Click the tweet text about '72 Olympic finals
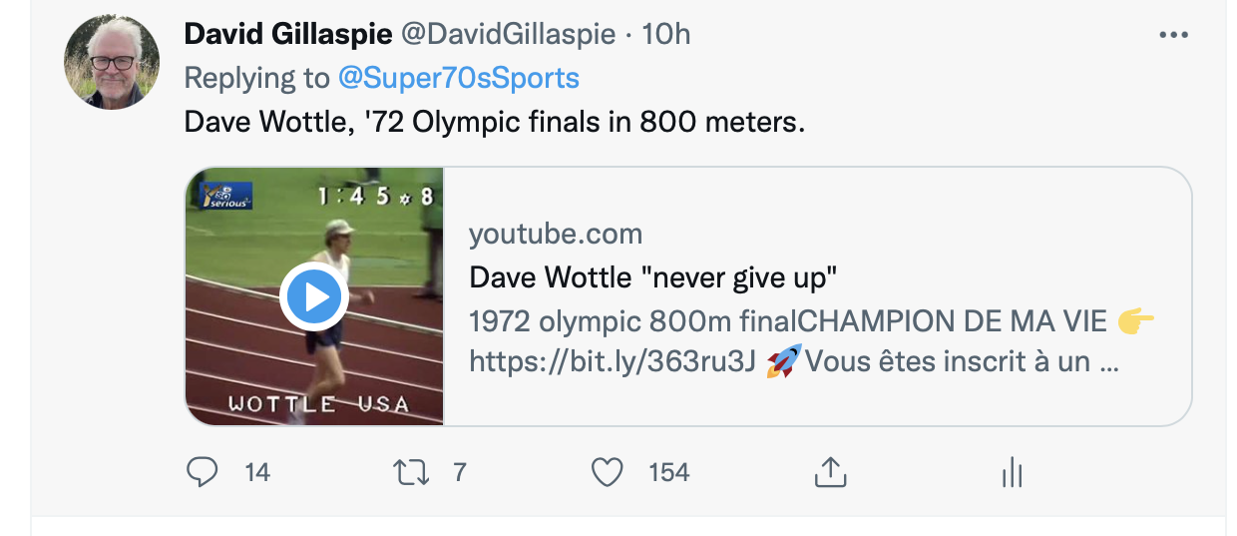The image size is (1237, 536). [x=494, y=123]
